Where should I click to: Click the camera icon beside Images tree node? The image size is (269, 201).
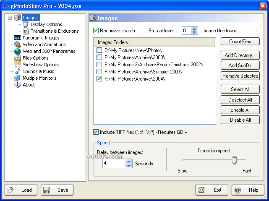pyautogui.click(x=18, y=18)
